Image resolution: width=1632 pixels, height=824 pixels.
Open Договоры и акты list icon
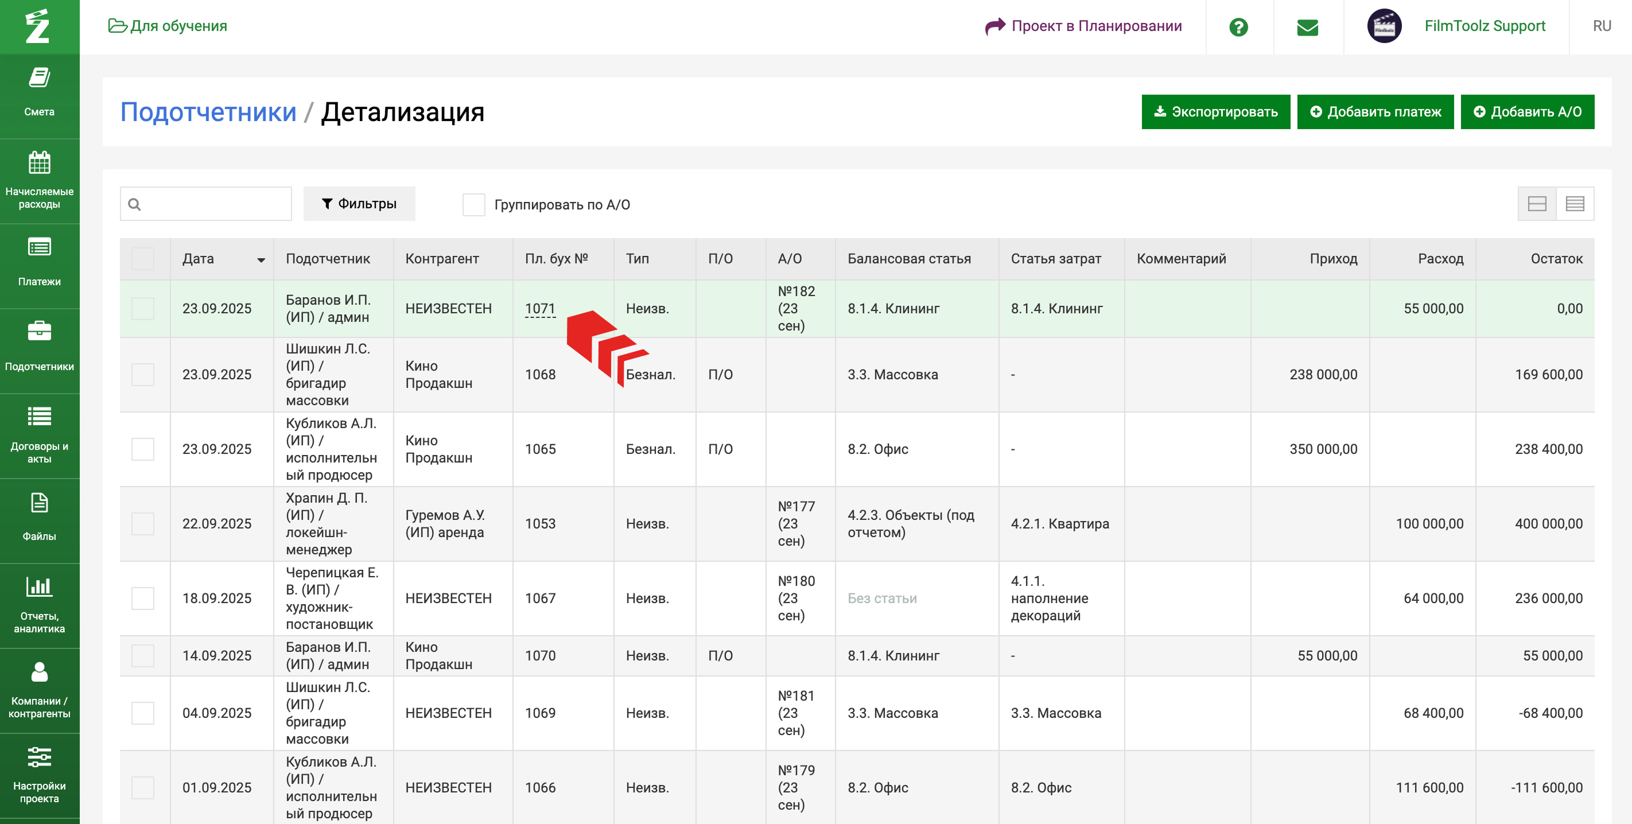[39, 417]
